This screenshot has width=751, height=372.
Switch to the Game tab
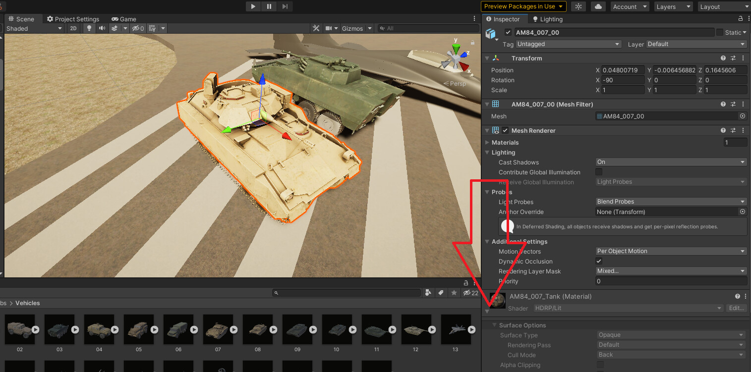pyautogui.click(x=123, y=19)
